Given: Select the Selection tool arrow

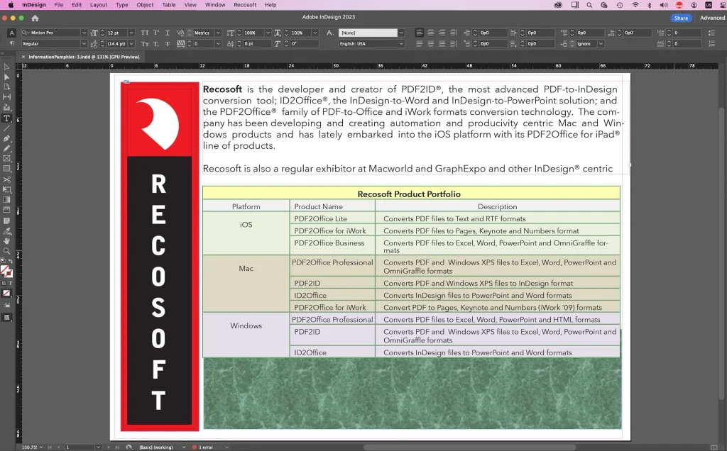Looking at the screenshot, I should [6, 67].
